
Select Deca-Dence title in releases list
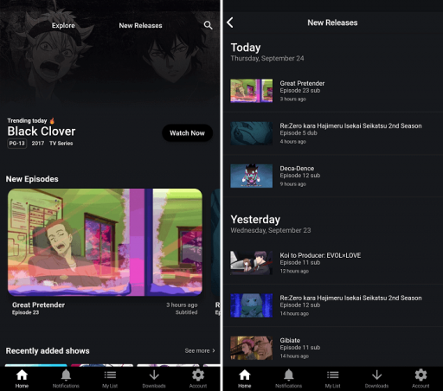(297, 169)
